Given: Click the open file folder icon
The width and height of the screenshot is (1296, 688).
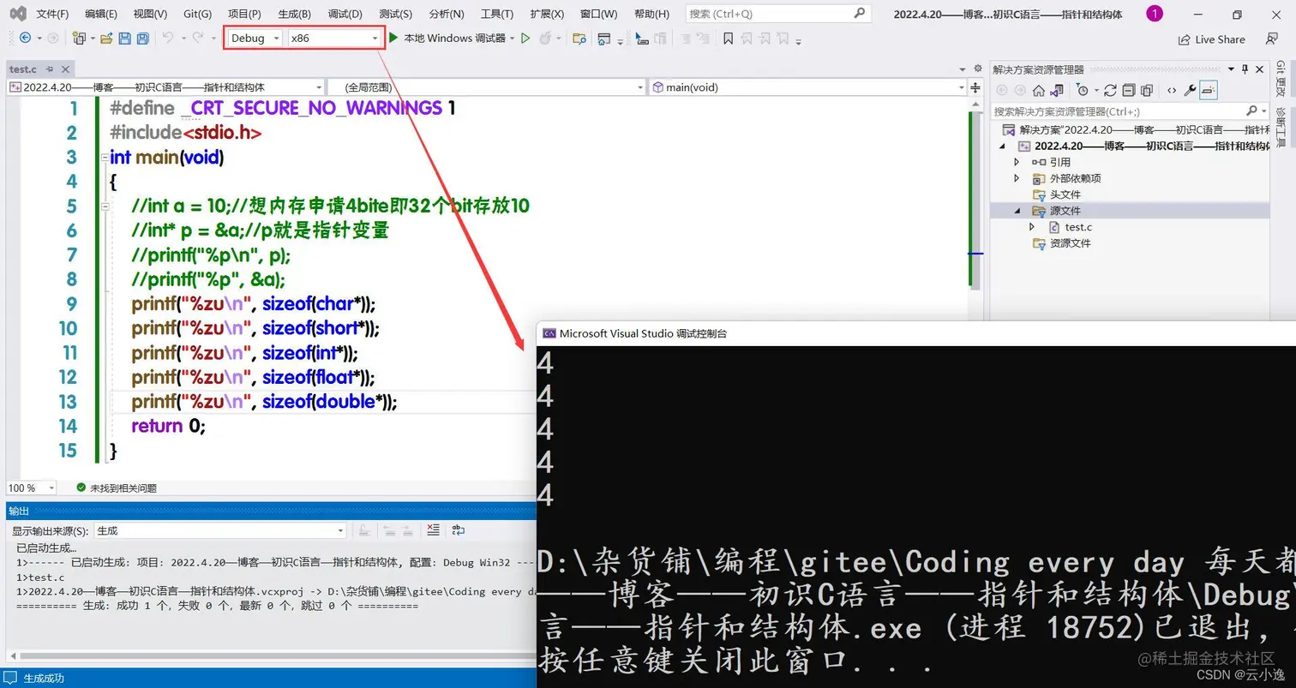Looking at the screenshot, I should (x=106, y=39).
